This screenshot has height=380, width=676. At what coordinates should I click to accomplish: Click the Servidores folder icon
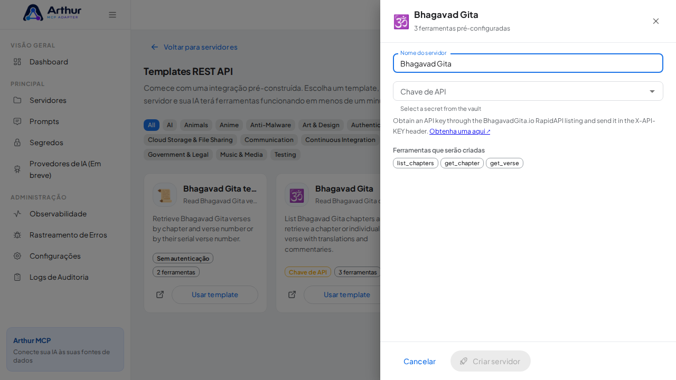17,100
